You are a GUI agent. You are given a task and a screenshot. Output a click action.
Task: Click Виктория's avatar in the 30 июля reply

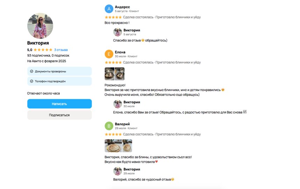(x=117, y=104)
